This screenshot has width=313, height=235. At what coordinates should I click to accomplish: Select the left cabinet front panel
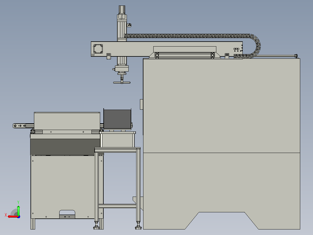tap(63, 187)
